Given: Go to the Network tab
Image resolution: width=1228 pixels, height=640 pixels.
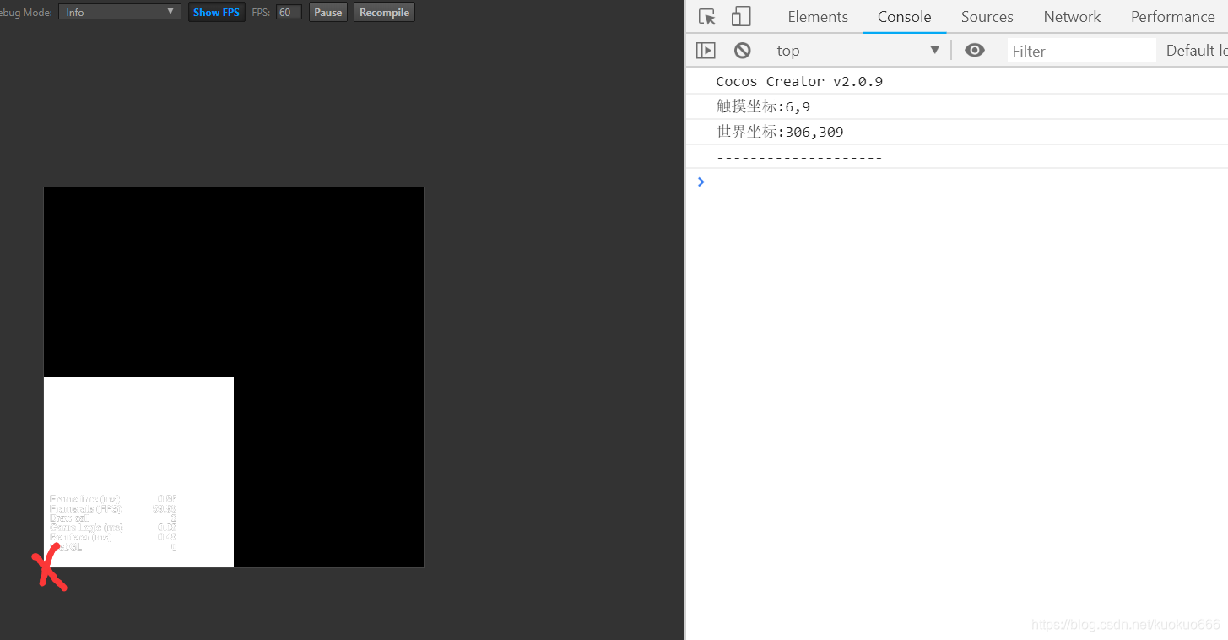Looking at the screenshot, I should 1072,17.
